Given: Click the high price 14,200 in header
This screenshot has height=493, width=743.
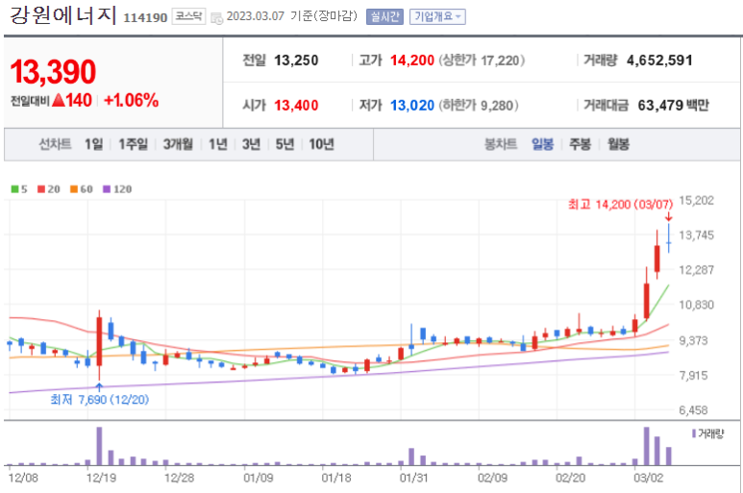Looking at the screenshot, I should pos(412,61).
